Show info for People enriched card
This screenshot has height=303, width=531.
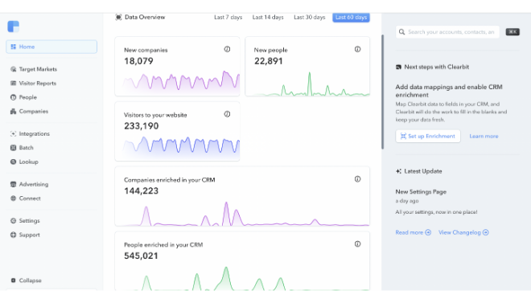point(357,244)
